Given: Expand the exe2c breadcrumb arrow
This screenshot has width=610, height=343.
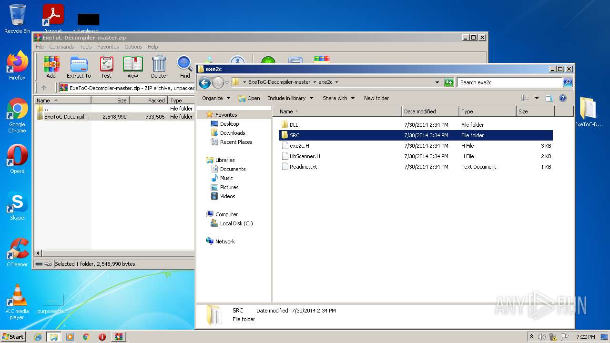Looking at the screenshot, I should pos(336,82).
